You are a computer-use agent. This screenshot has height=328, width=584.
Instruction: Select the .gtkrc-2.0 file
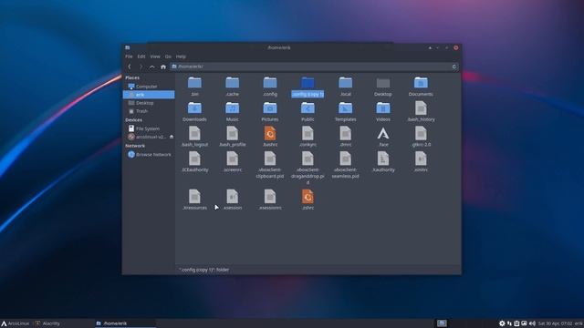[421, 137]
